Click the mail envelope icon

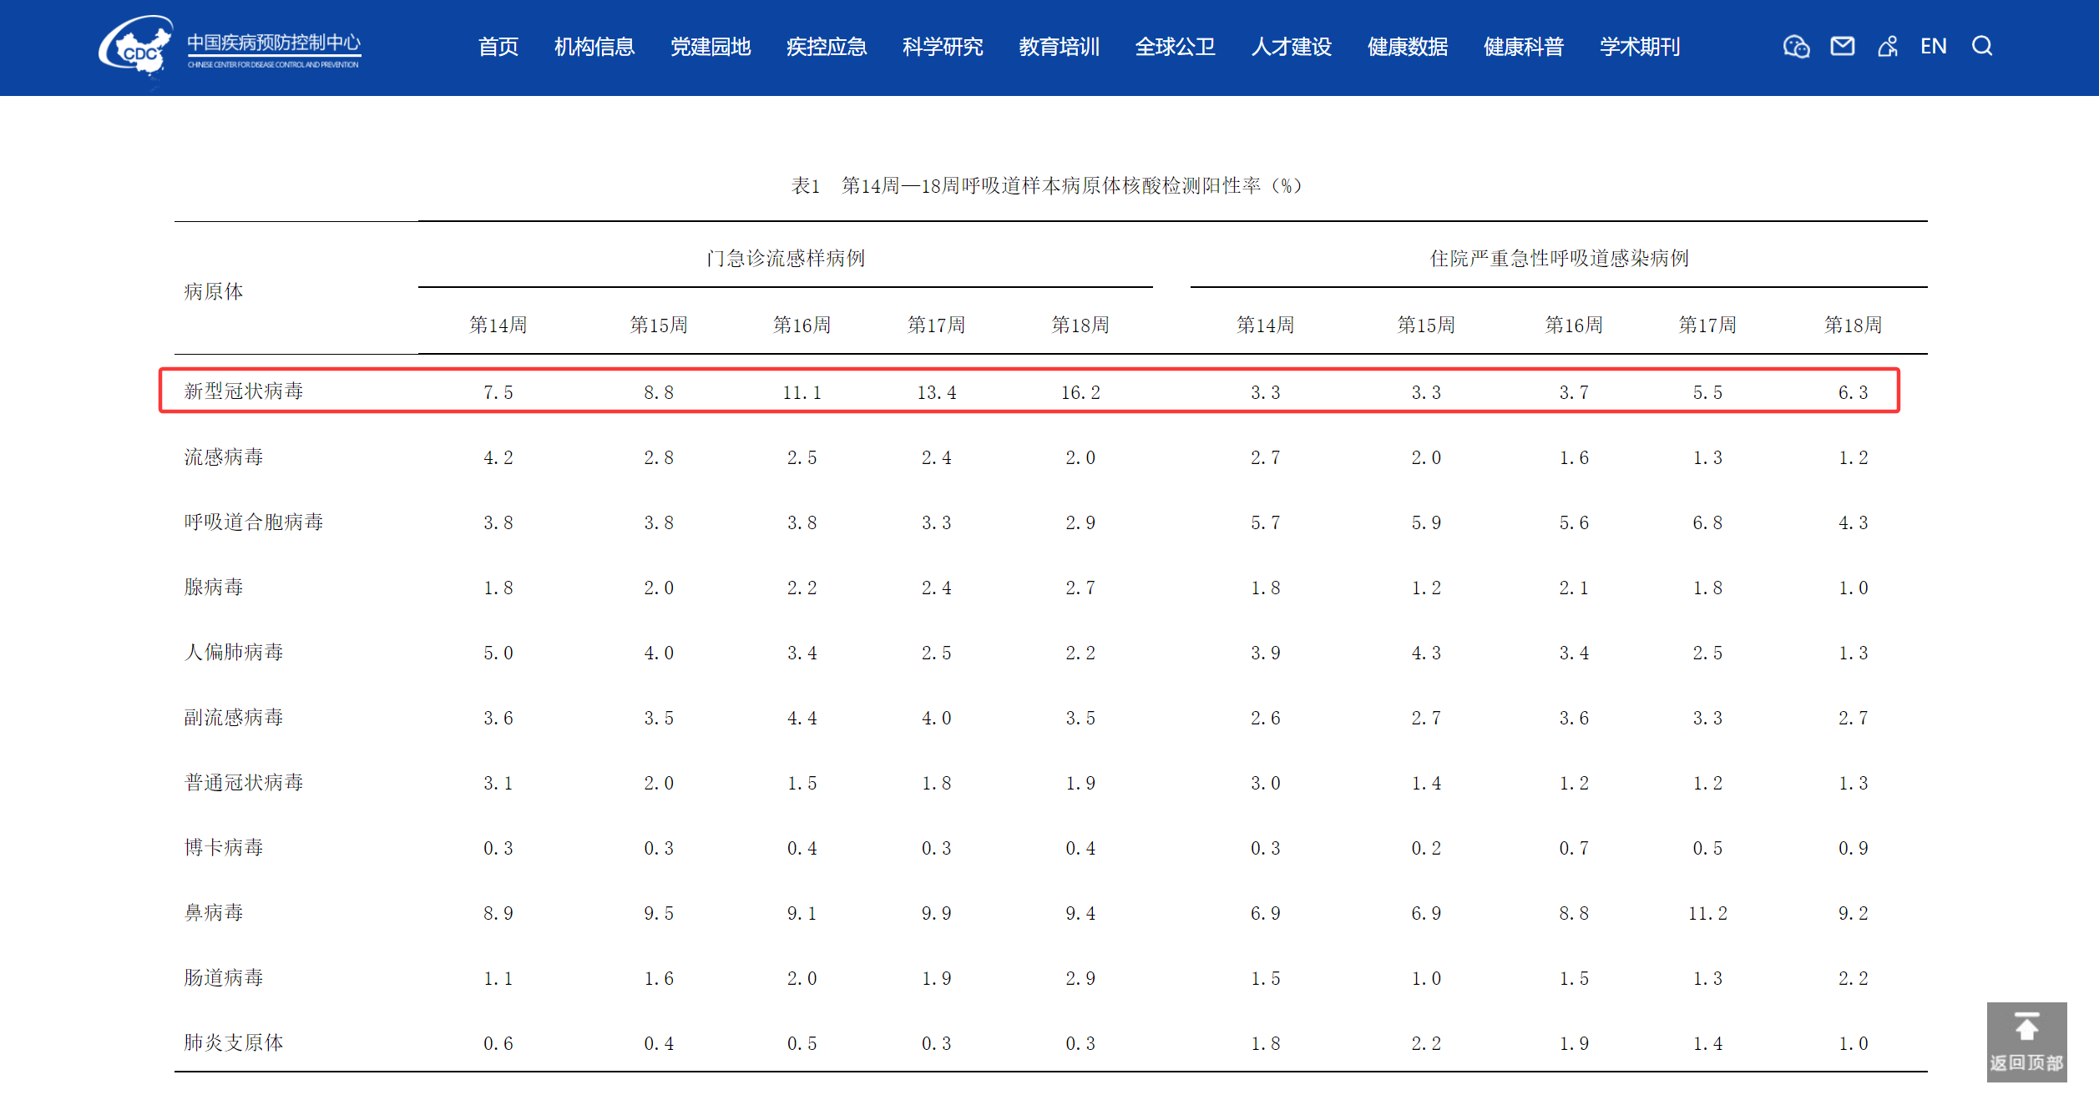(1842, 47)
